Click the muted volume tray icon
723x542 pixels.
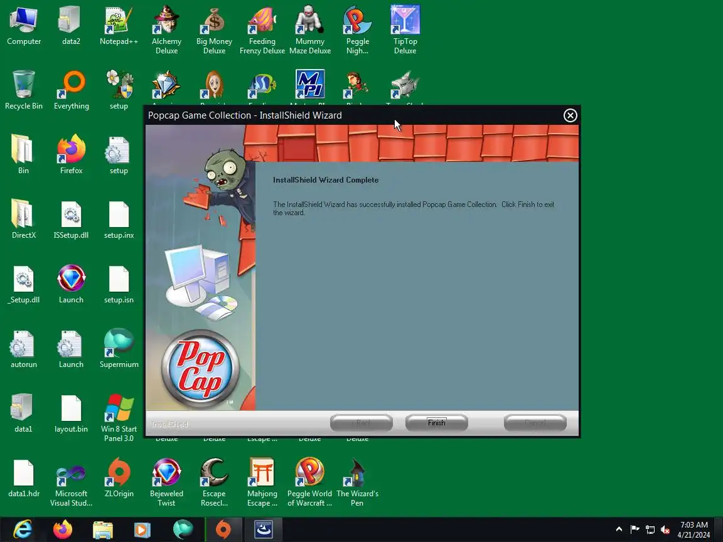click(x=665, y=529)
